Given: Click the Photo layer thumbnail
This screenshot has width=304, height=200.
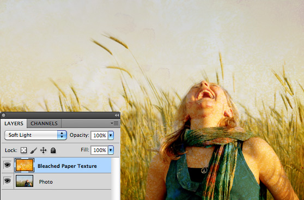Looking at the screenshot, I should 25,181.
